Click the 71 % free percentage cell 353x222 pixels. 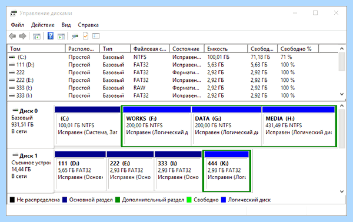click(x=286, y=57)
